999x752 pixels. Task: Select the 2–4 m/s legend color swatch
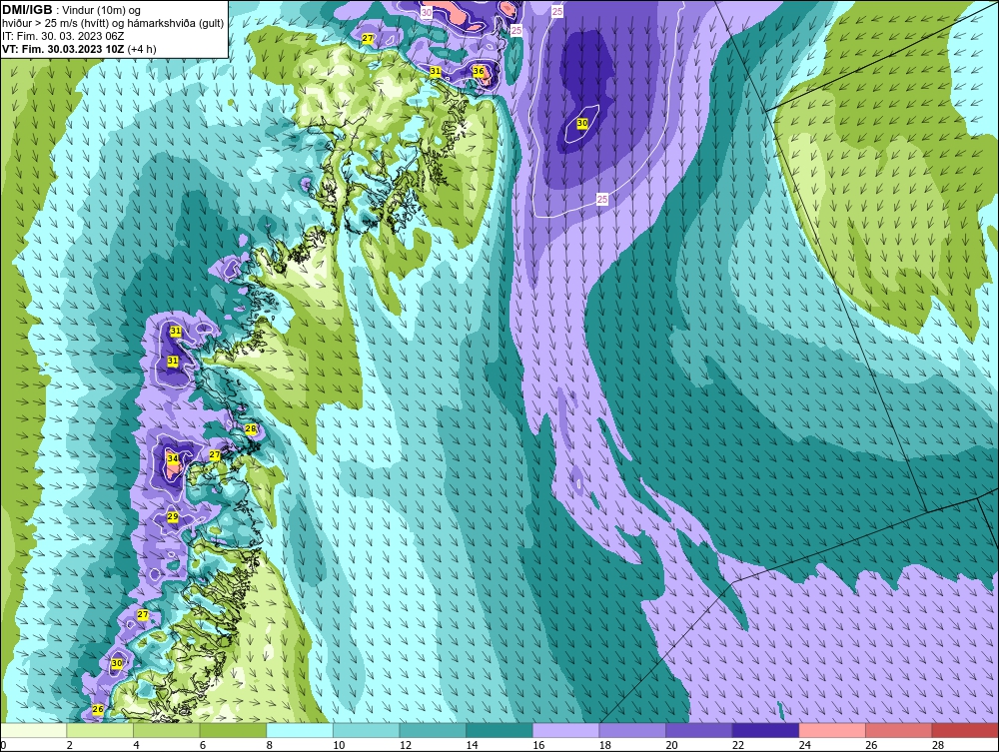100,730
